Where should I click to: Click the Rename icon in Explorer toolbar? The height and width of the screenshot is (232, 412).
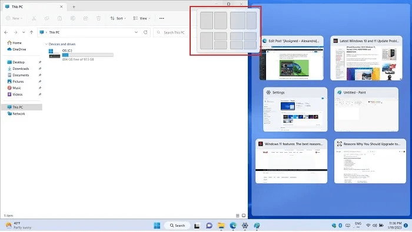(x=73, y=18)
